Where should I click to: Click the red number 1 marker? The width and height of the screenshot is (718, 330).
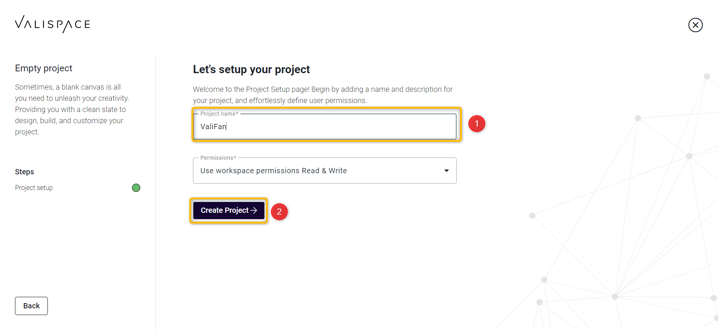pos(477,124)
